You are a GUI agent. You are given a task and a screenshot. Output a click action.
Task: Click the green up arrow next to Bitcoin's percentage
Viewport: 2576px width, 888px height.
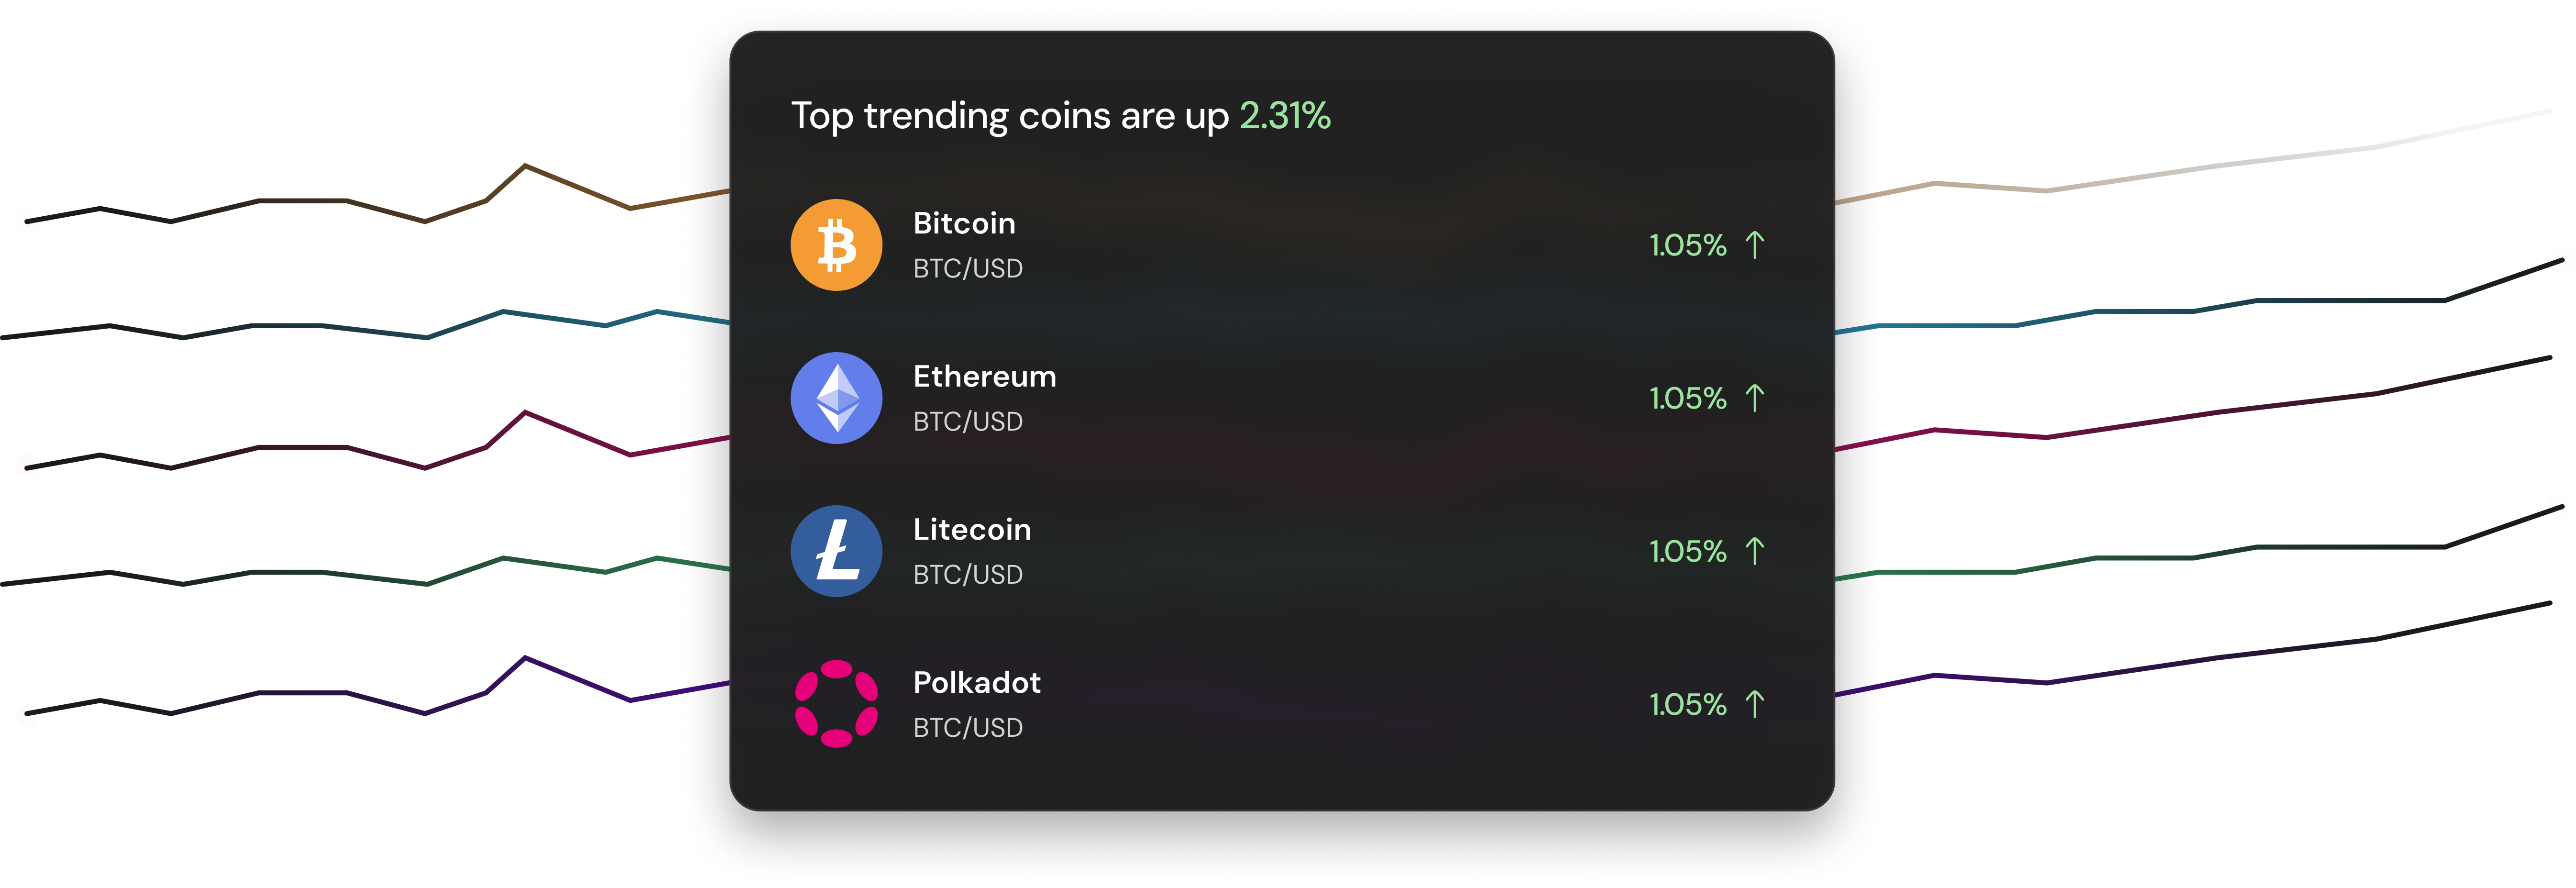pos(1755,245)
